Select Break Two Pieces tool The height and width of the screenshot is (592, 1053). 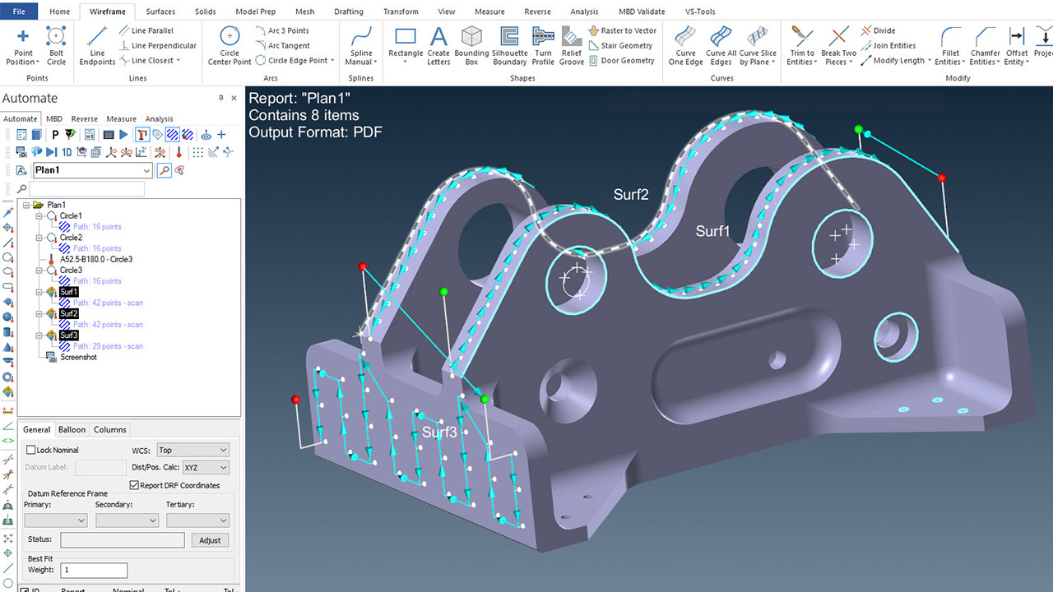(x=838, y=47)
